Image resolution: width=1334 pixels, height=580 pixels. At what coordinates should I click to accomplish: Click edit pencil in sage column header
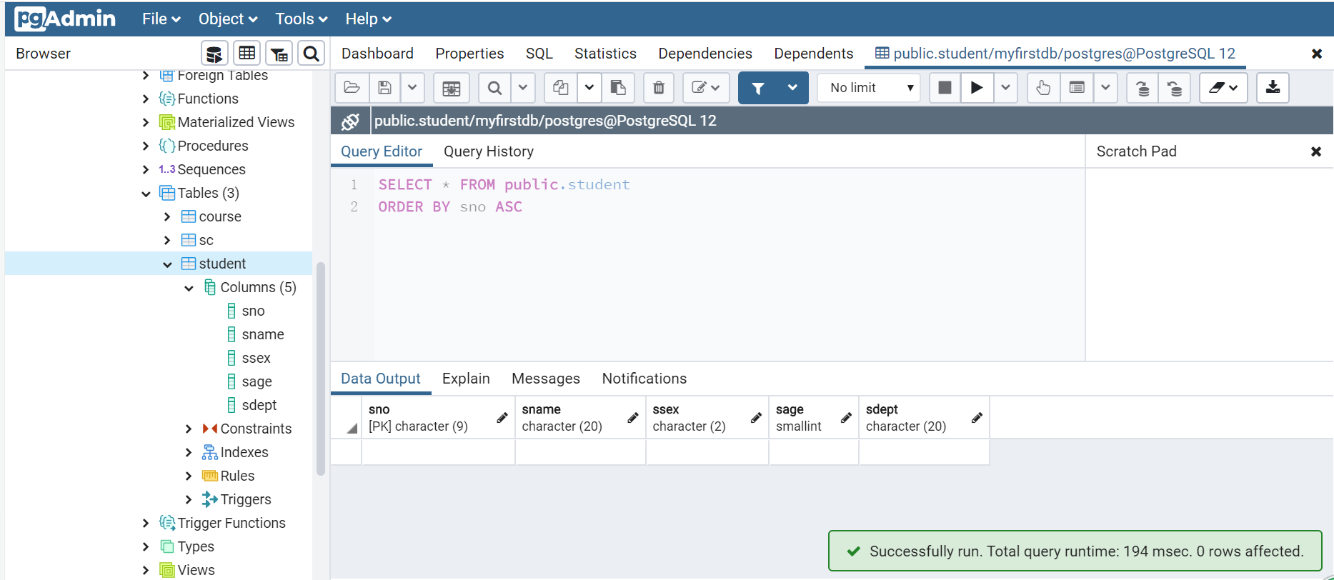click(x=846, y=418)
